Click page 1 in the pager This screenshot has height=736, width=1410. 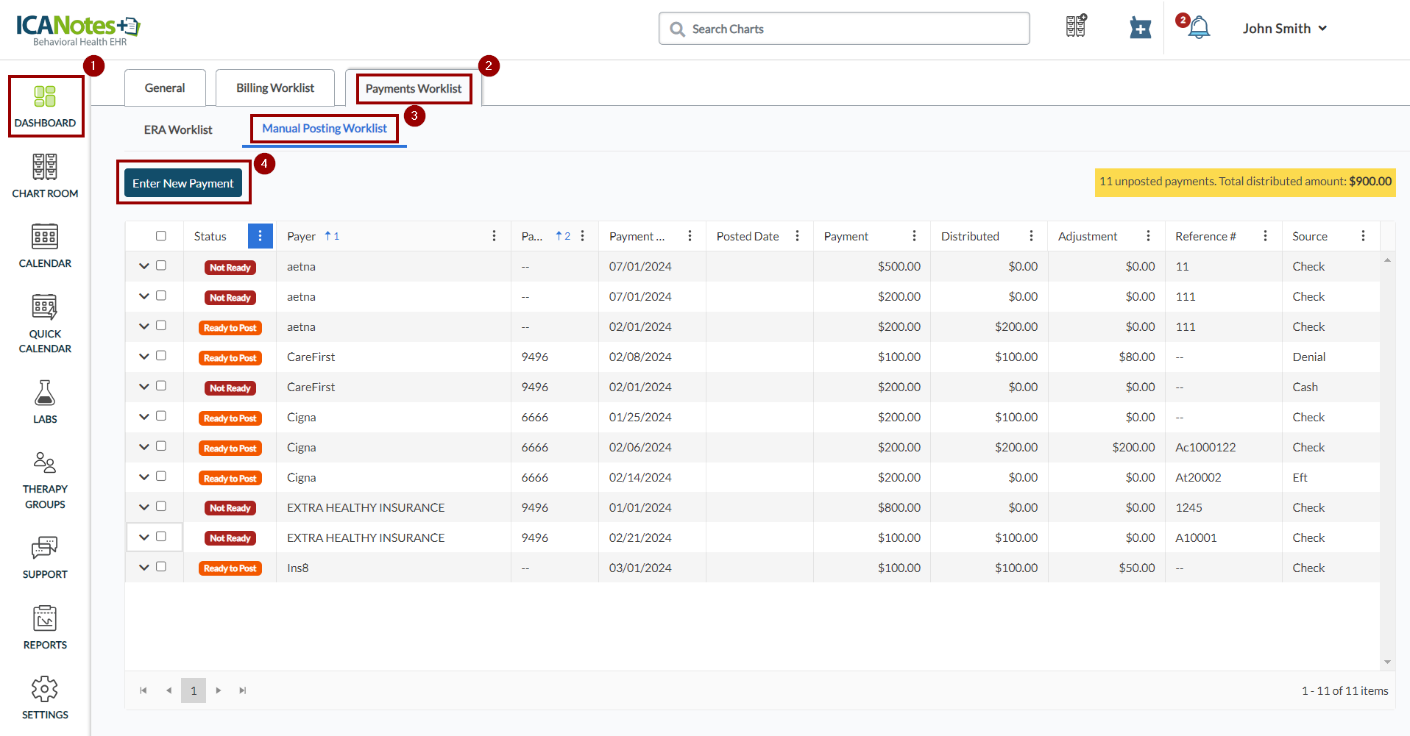[194, 690]
